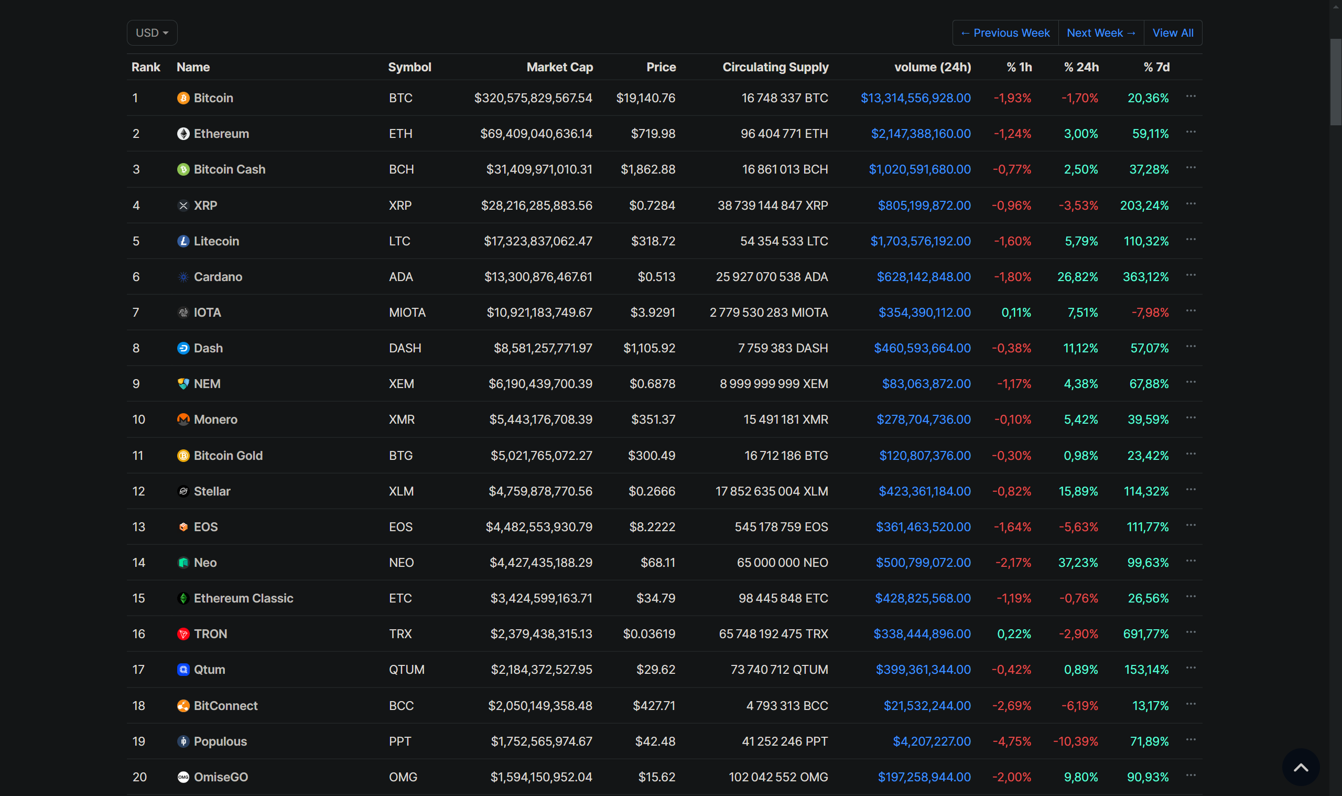Click the Monero logo icon
Viewport: 1342px width, 796px height.
point(183,419)
